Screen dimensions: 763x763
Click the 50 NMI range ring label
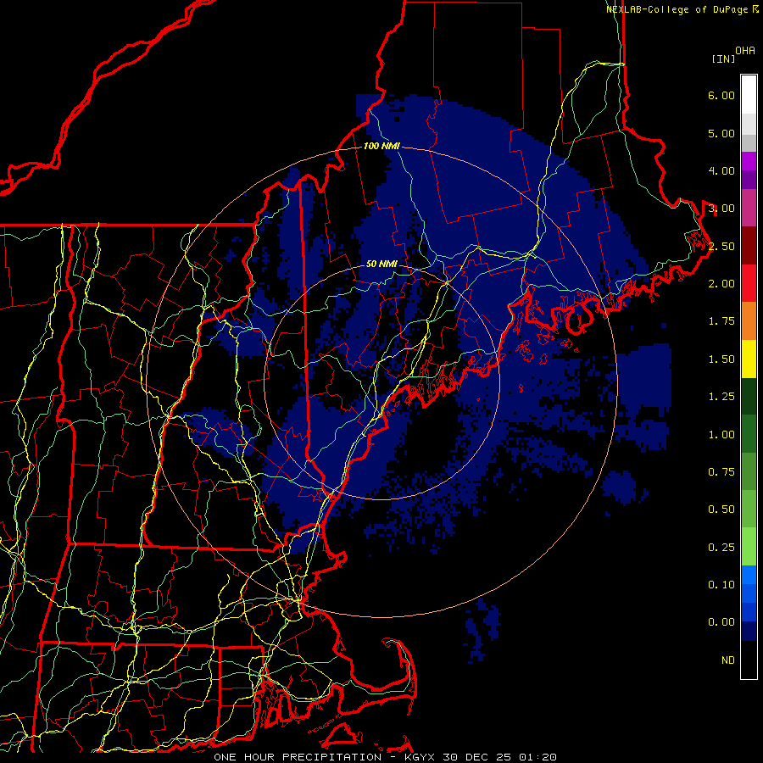381,264
